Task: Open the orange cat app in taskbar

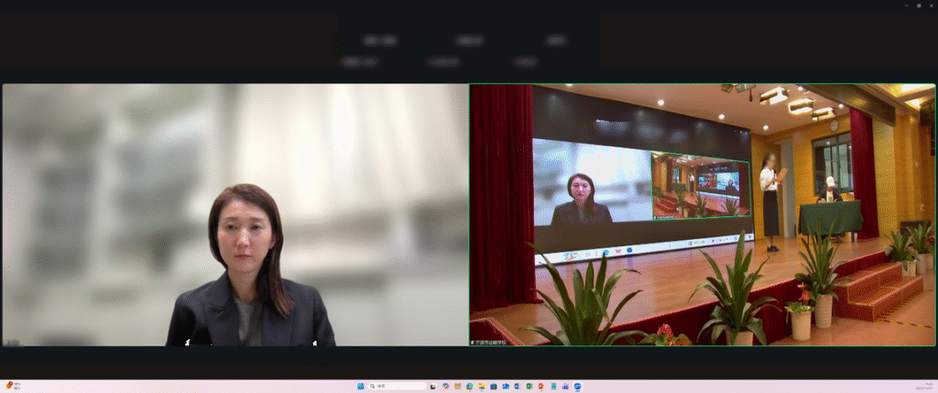Action: [458, 387]
